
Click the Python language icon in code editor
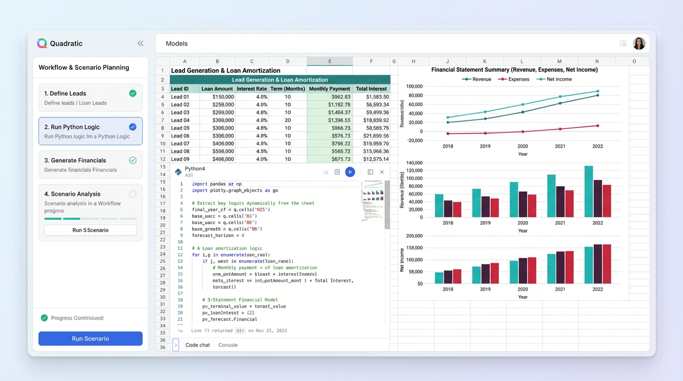(x=179, y=172)
